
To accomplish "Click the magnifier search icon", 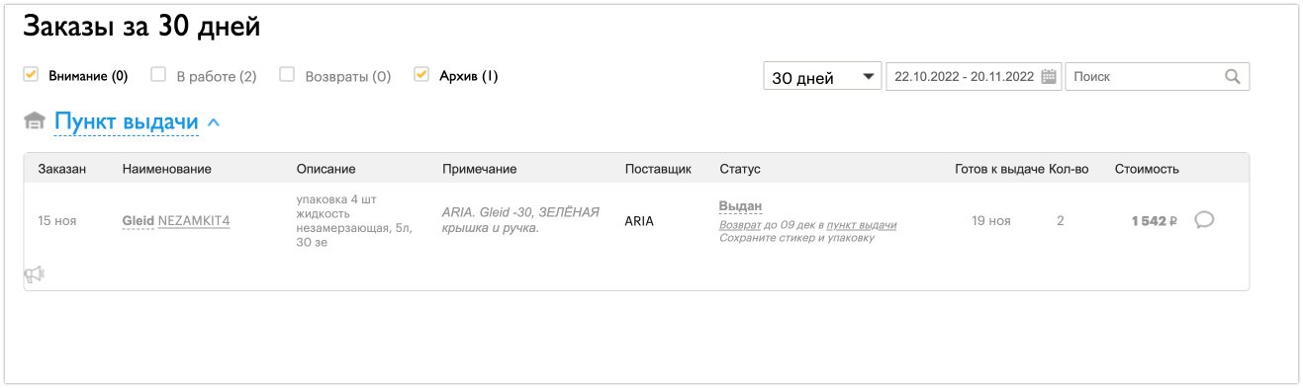I will coord(1232,77).
